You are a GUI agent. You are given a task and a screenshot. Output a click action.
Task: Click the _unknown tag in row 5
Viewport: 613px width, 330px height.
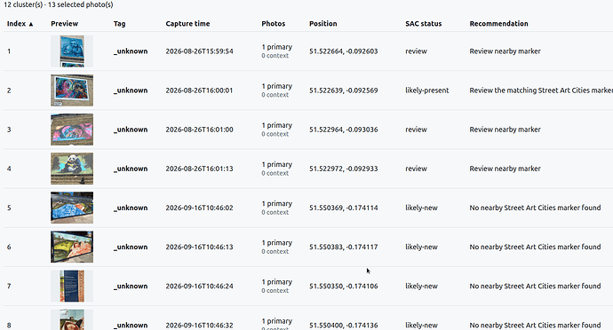coord(131,208)
